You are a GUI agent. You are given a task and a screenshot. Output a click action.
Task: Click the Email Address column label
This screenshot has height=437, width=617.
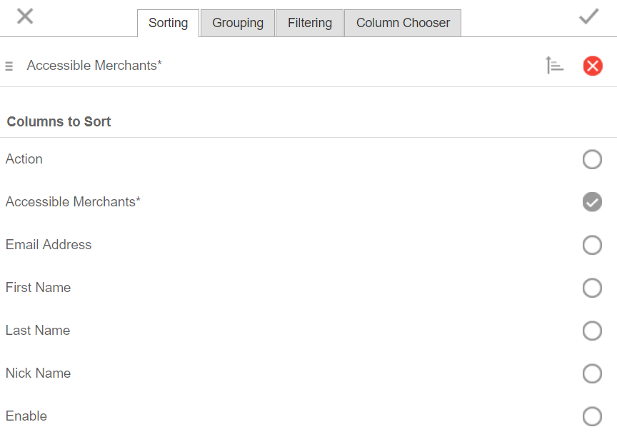coord(49,245)
